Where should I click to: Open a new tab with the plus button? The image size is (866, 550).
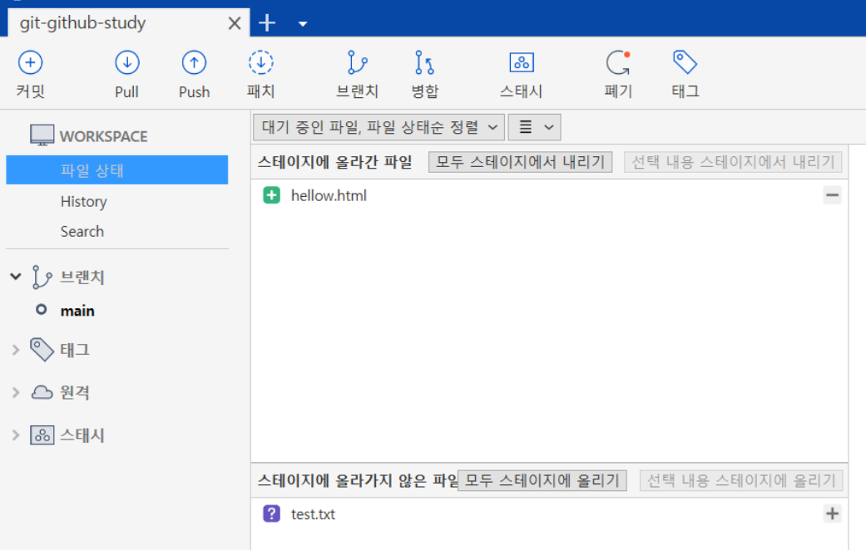267,22
